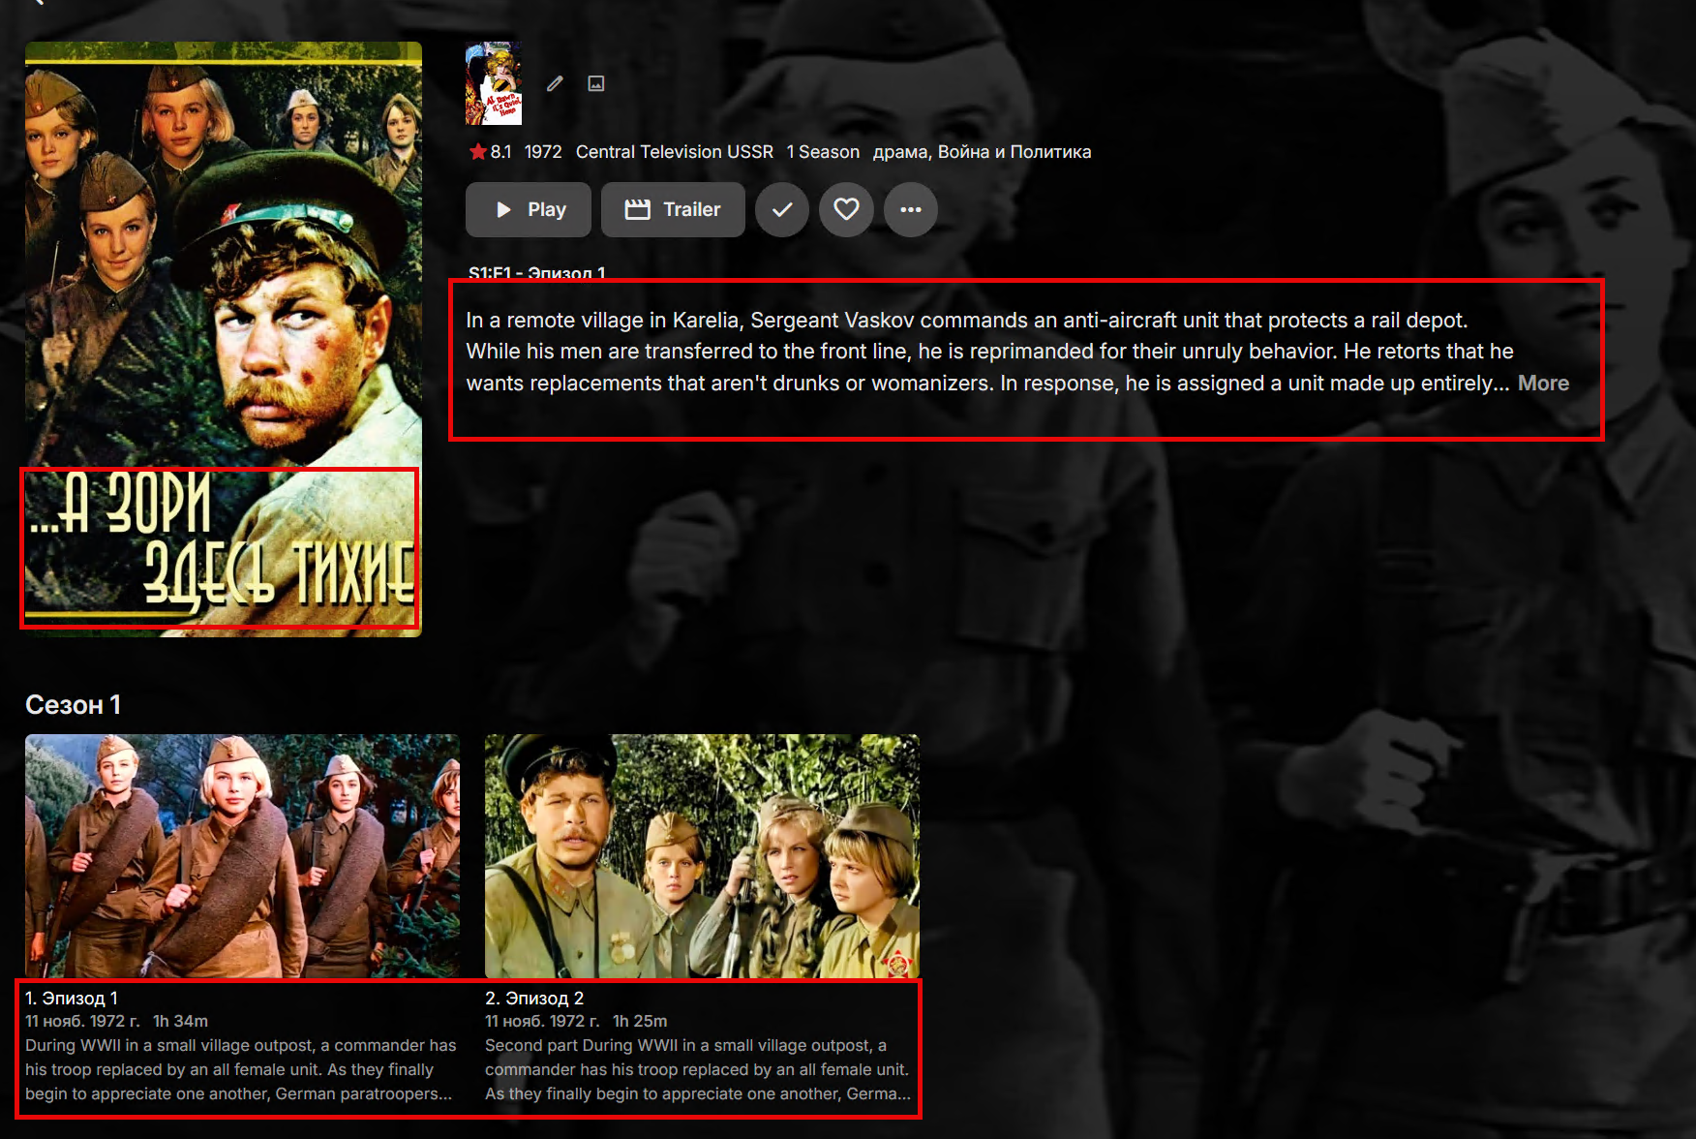Open the '1. Эпизод 1' episode title

coord(72,998)
